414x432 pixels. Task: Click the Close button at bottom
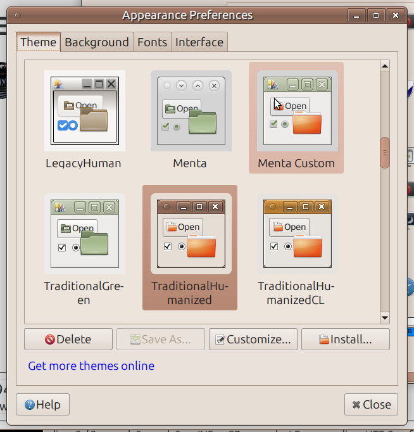click(372, 404)
